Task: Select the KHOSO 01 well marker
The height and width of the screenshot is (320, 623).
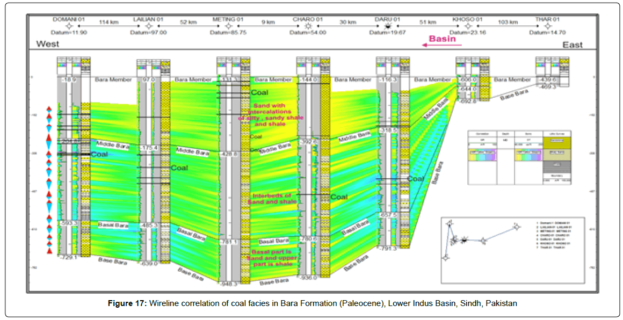Action: pos(467,26)
